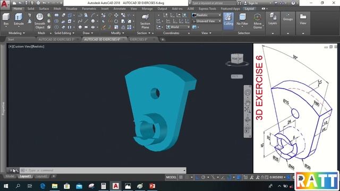
Task: Click the Windows Start button
Action: click(6, 186)
